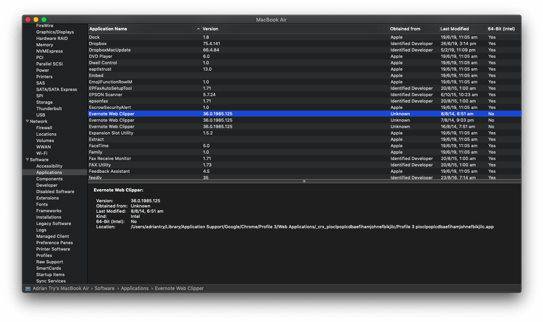Select the EPSON Scanner row

pos(305,94)
